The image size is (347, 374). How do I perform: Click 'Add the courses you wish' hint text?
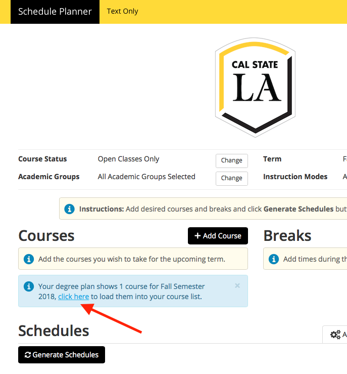[x=132, y=259]
